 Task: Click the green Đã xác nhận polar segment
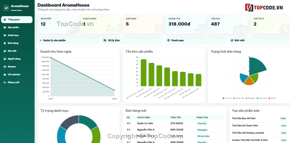[254, 78]
